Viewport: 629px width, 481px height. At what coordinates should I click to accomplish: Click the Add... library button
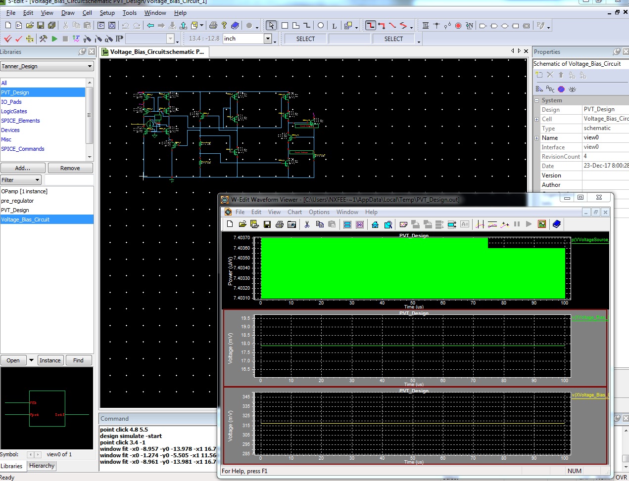coord(23,168)
